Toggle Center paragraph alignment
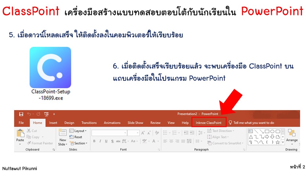307x172 pixels. pos(171,141)
